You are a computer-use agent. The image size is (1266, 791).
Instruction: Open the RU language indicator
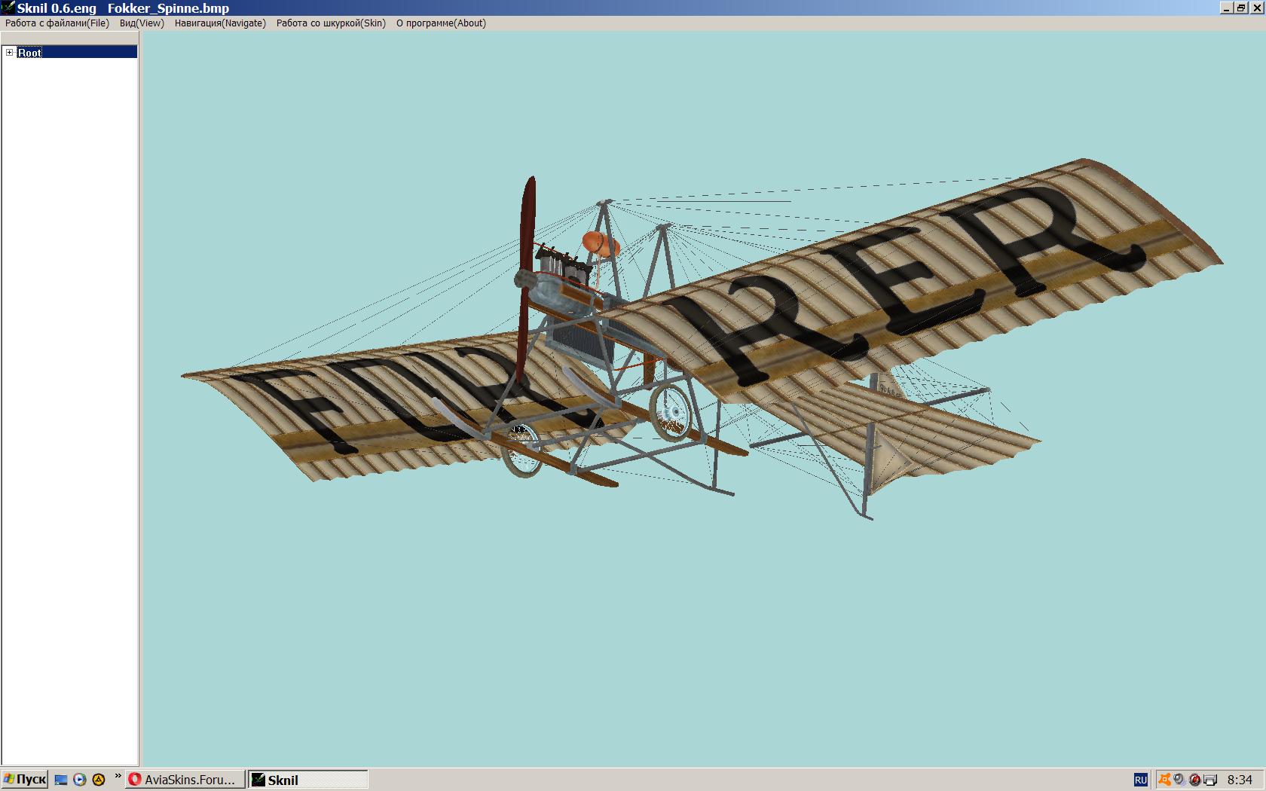(1140, 780)
